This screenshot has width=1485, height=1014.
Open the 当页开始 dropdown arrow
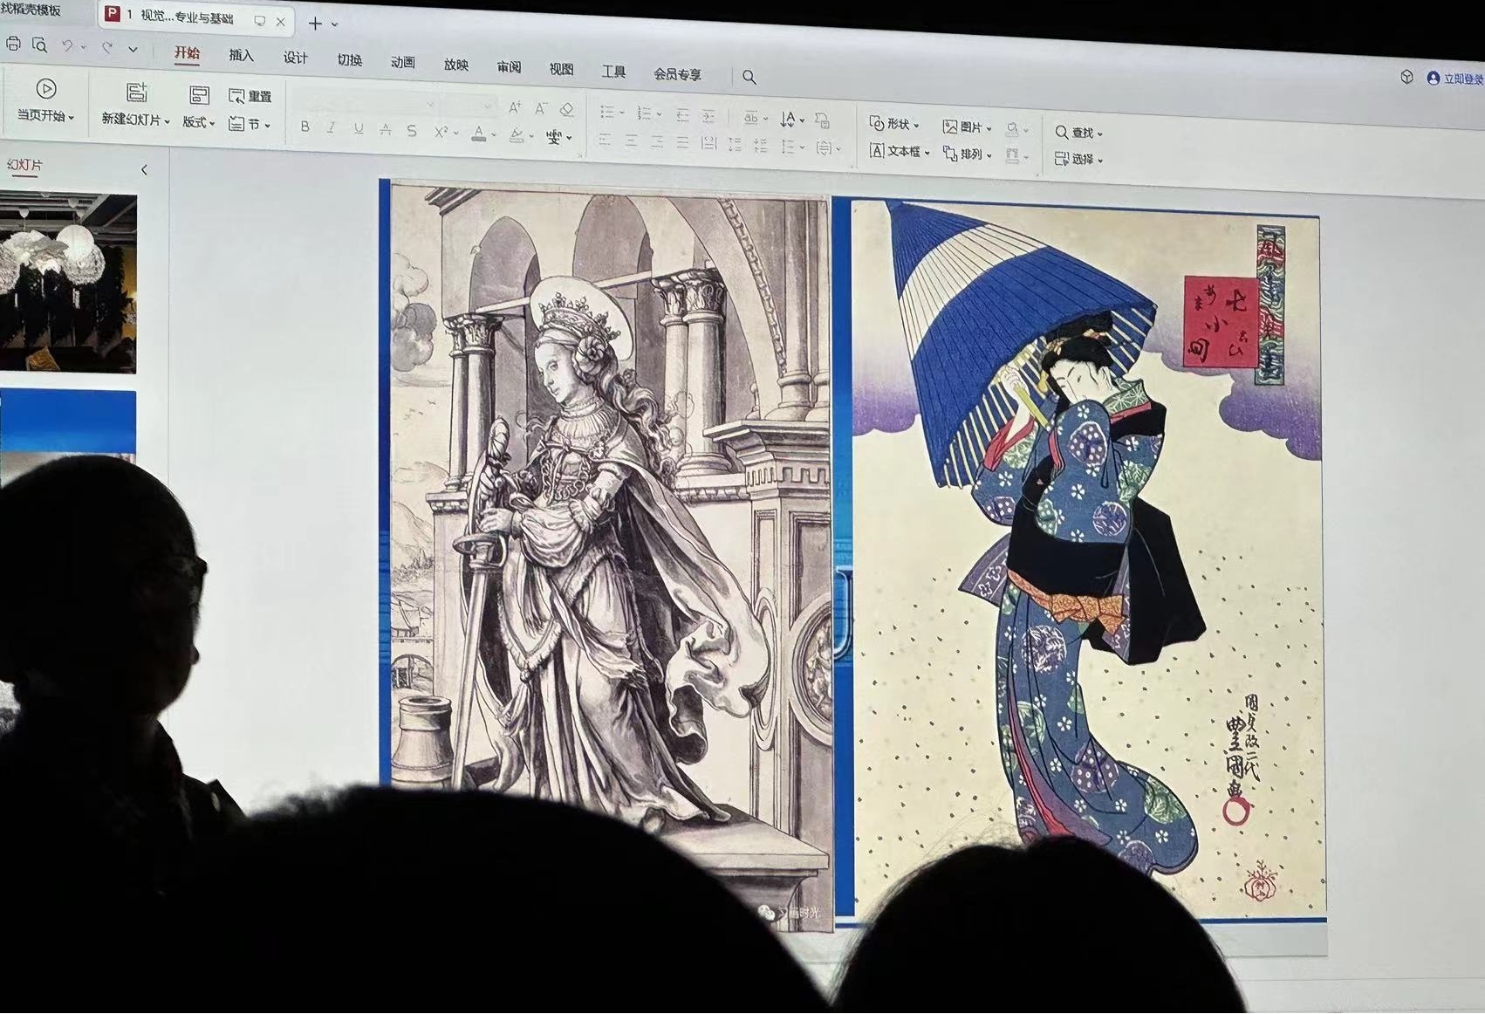point(72,117)
